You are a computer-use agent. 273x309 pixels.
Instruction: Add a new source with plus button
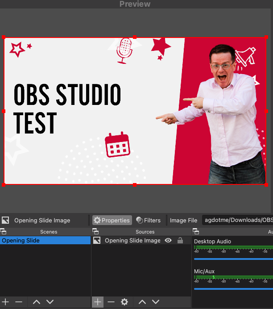[98, 302]
